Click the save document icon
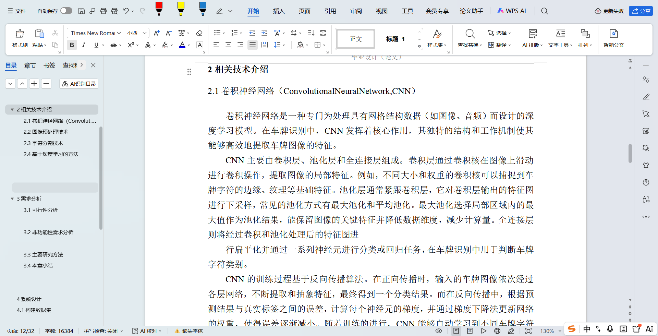The image size is (658, 336). pos(82,11)
